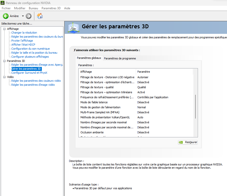Open Configurer Surround et PhysX link
The height and width of the screenshot is (196, 227).
29,73
